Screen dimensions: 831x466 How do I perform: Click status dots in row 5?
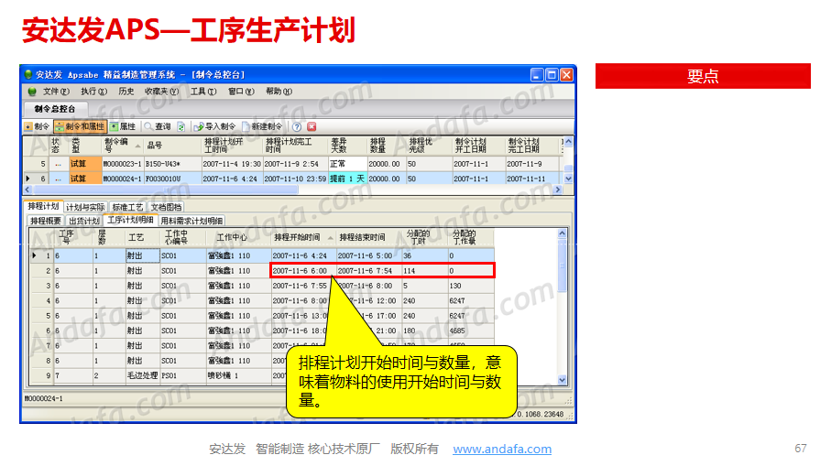[x=58, y=164]
